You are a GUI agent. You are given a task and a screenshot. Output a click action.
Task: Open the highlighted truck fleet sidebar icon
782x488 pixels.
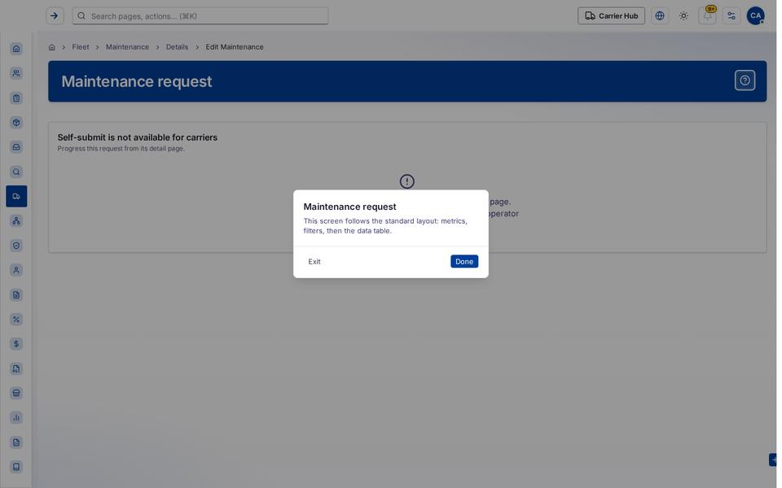pos(16,196)
